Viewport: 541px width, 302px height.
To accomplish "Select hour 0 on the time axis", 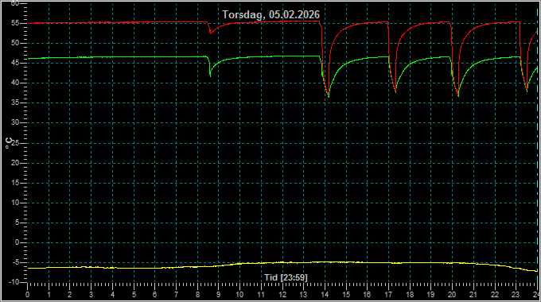I will (x=27, y=295).
